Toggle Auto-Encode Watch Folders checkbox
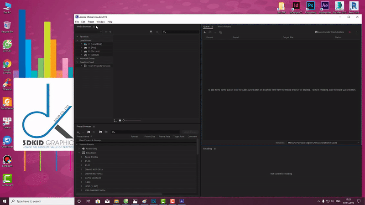Image resolution: width=365 pixels, height=205 pixels. (316, 32)
